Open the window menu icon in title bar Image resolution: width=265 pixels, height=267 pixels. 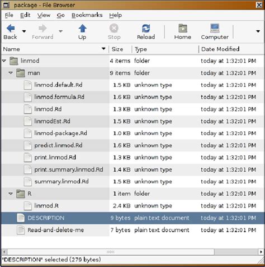6,5
